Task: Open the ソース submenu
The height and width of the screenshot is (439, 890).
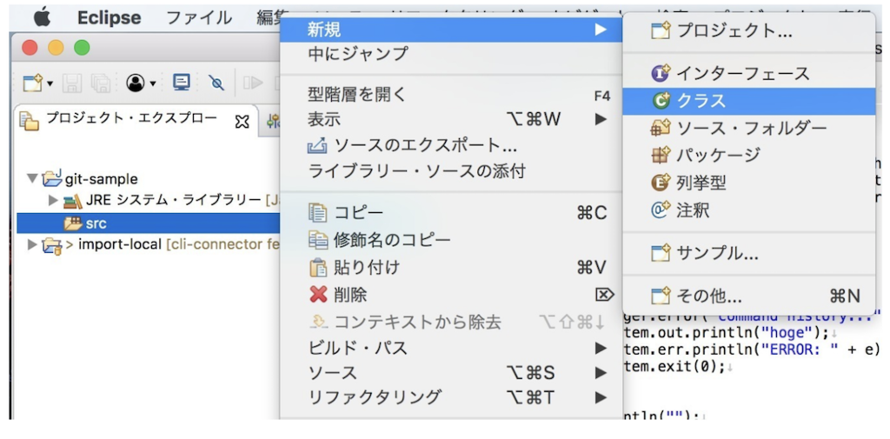Action: point(451,373)
